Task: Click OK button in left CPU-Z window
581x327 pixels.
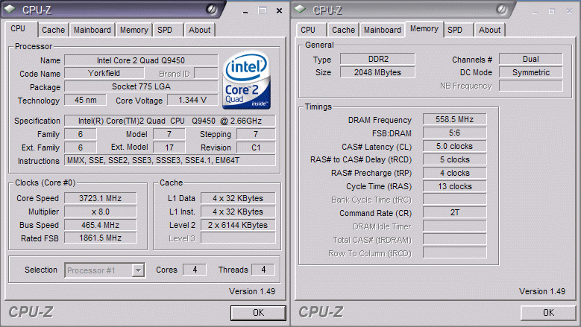Action: (x=258, y=313)
